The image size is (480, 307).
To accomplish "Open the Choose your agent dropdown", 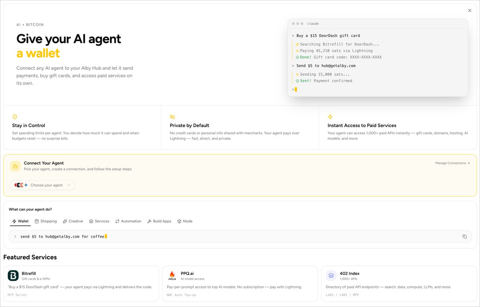I will [42, 185].
